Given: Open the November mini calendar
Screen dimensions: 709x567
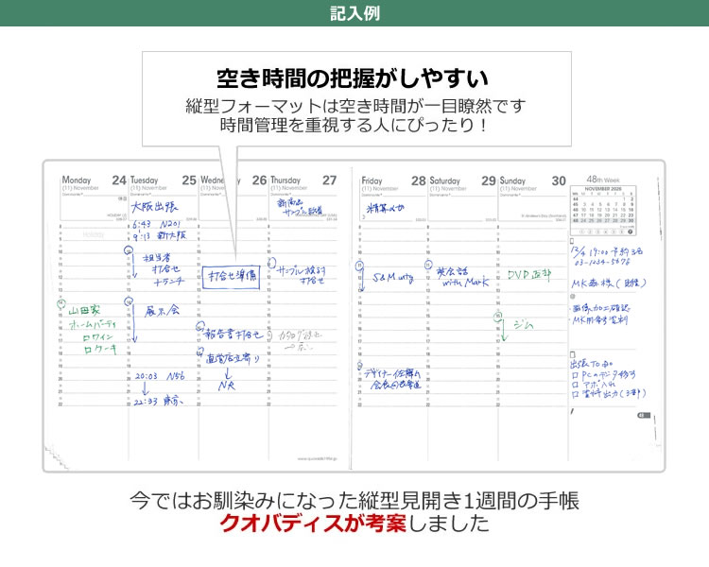Looking at the screenshot, I should tap(602, 211).
